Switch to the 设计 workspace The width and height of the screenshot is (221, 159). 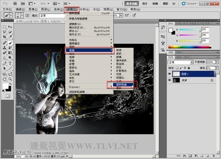(x=145, y=4)
